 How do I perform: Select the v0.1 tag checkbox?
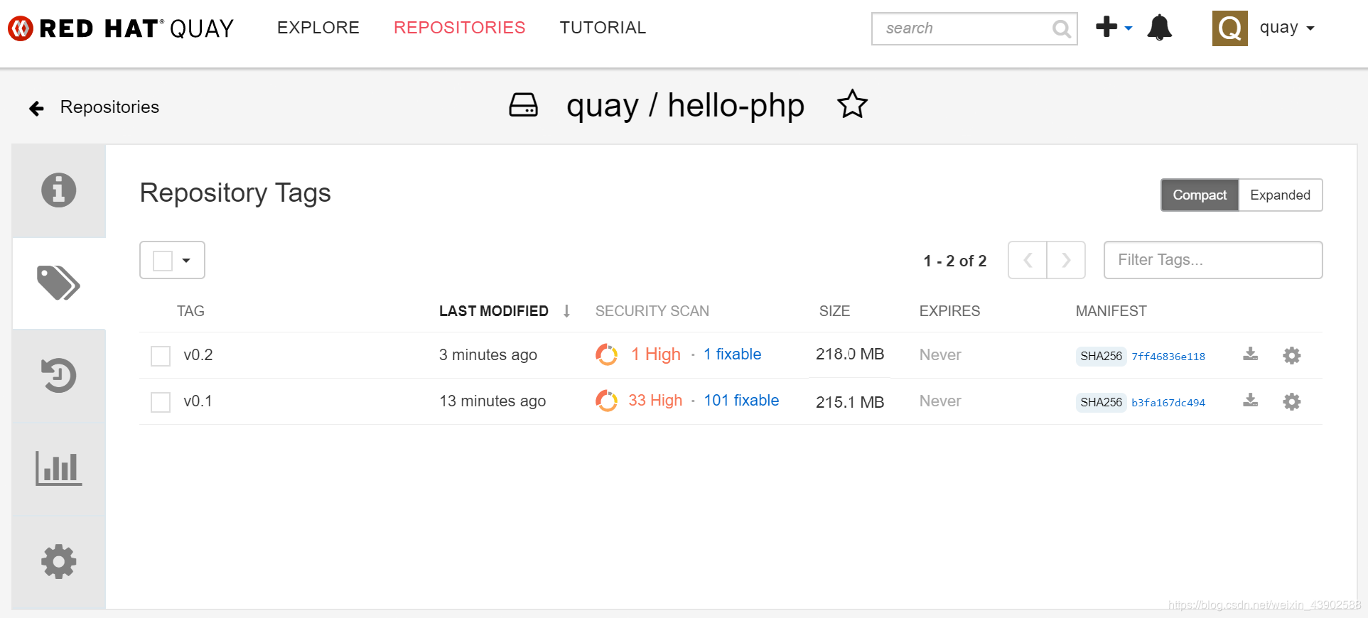pyautogui.click(x=161, y=402)
